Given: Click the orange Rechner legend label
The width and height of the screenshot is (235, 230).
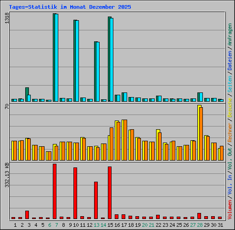Looking at the screenshot, I should click(x=230, y=132).
